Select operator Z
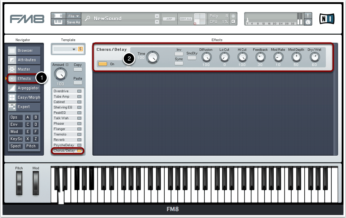 coord(36,139)
